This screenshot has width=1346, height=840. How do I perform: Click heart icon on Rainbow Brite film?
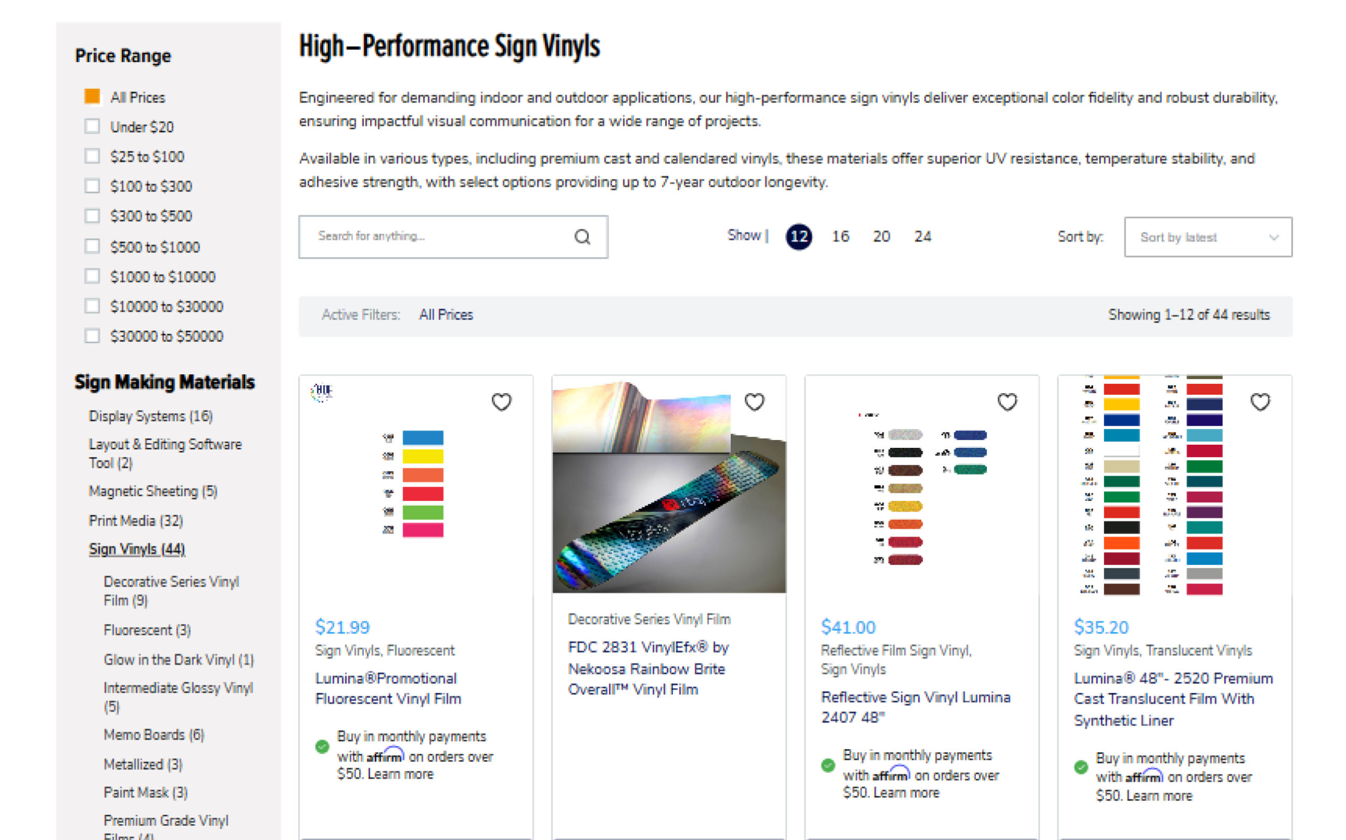tap(754, 402)
